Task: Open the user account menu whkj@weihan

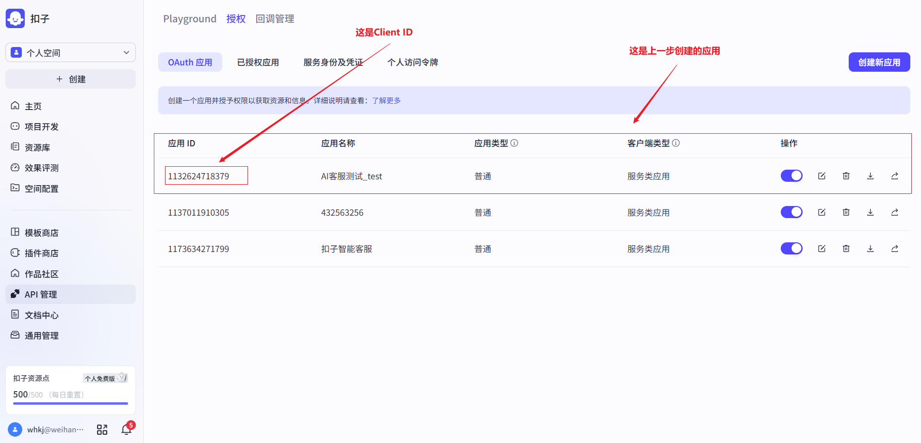Action: pyautogui.click(x=46, y=430)
